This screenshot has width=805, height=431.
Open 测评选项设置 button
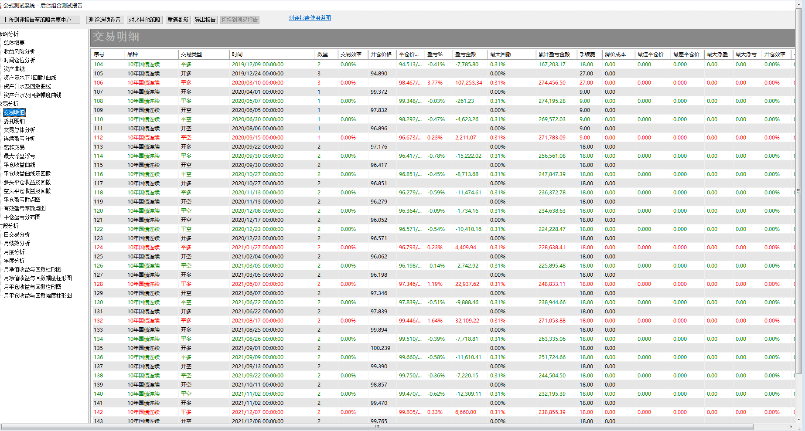[105, 20]
